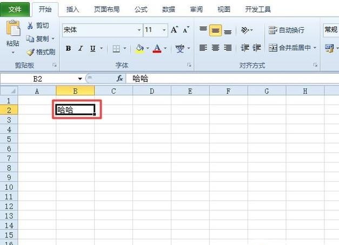Image resolution: width=339 pixels, height=245 pixels.
Task: Open paste options dropdown arrow
Action: tap(13, 53)
